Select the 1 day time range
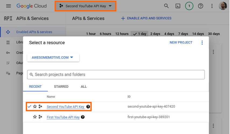This screenshot has height=134, width=230. (140, 34)
